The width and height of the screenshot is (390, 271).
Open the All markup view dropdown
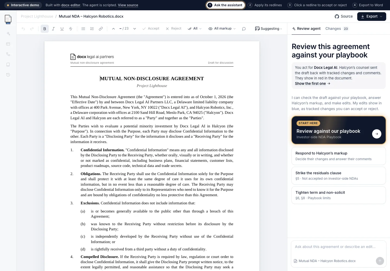click(x=222, y=29)
